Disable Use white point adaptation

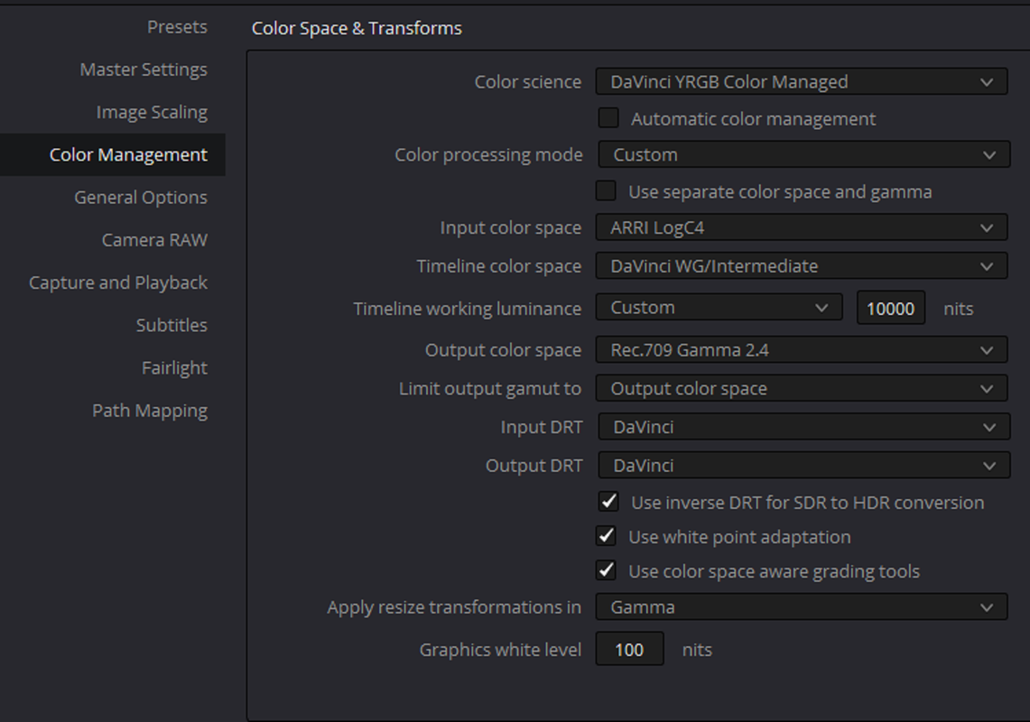click(x=606, y=536)
